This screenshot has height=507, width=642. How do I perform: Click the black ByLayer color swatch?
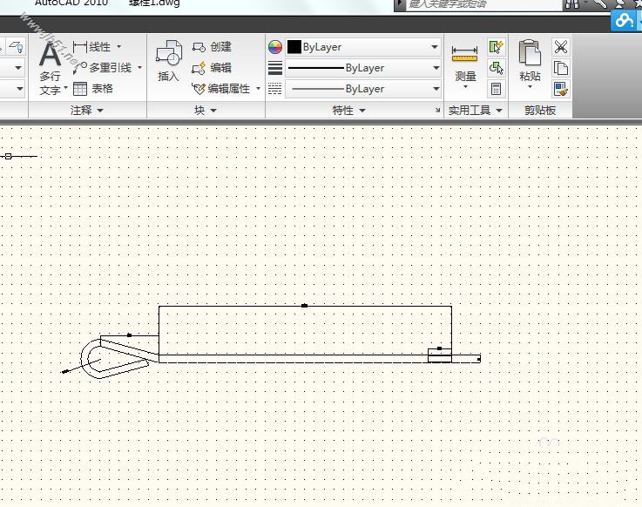tap(294, 47)
